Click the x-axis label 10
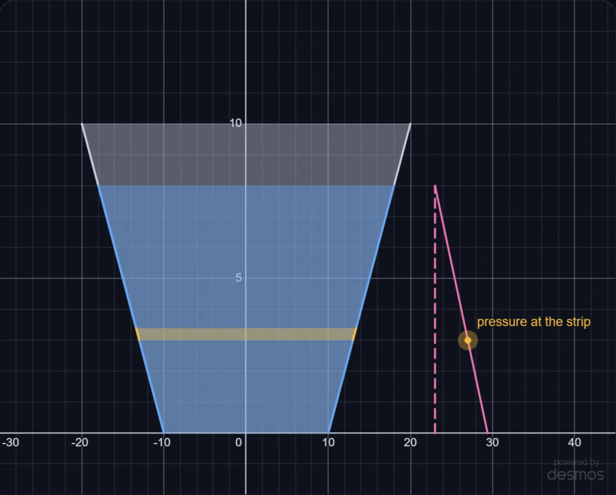 [328, 442]
